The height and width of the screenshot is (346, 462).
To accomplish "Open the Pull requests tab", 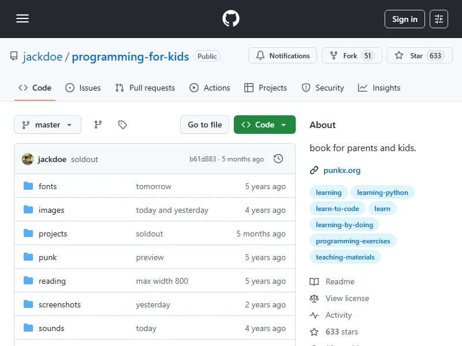I will point(145,88).
